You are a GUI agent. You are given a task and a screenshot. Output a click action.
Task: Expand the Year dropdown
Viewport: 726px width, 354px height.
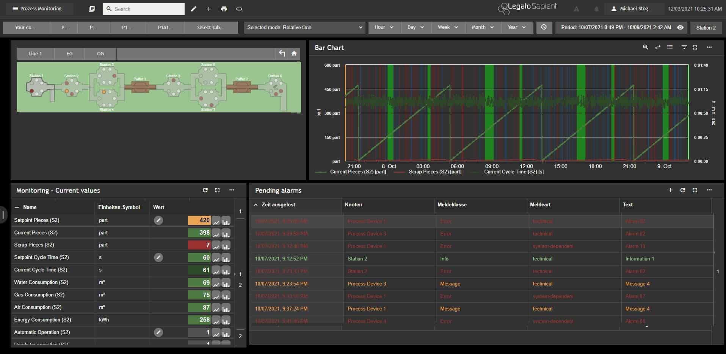coord(517,27)
